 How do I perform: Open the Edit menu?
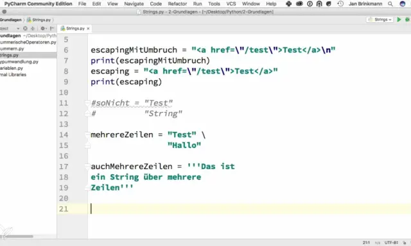(96, 4)
